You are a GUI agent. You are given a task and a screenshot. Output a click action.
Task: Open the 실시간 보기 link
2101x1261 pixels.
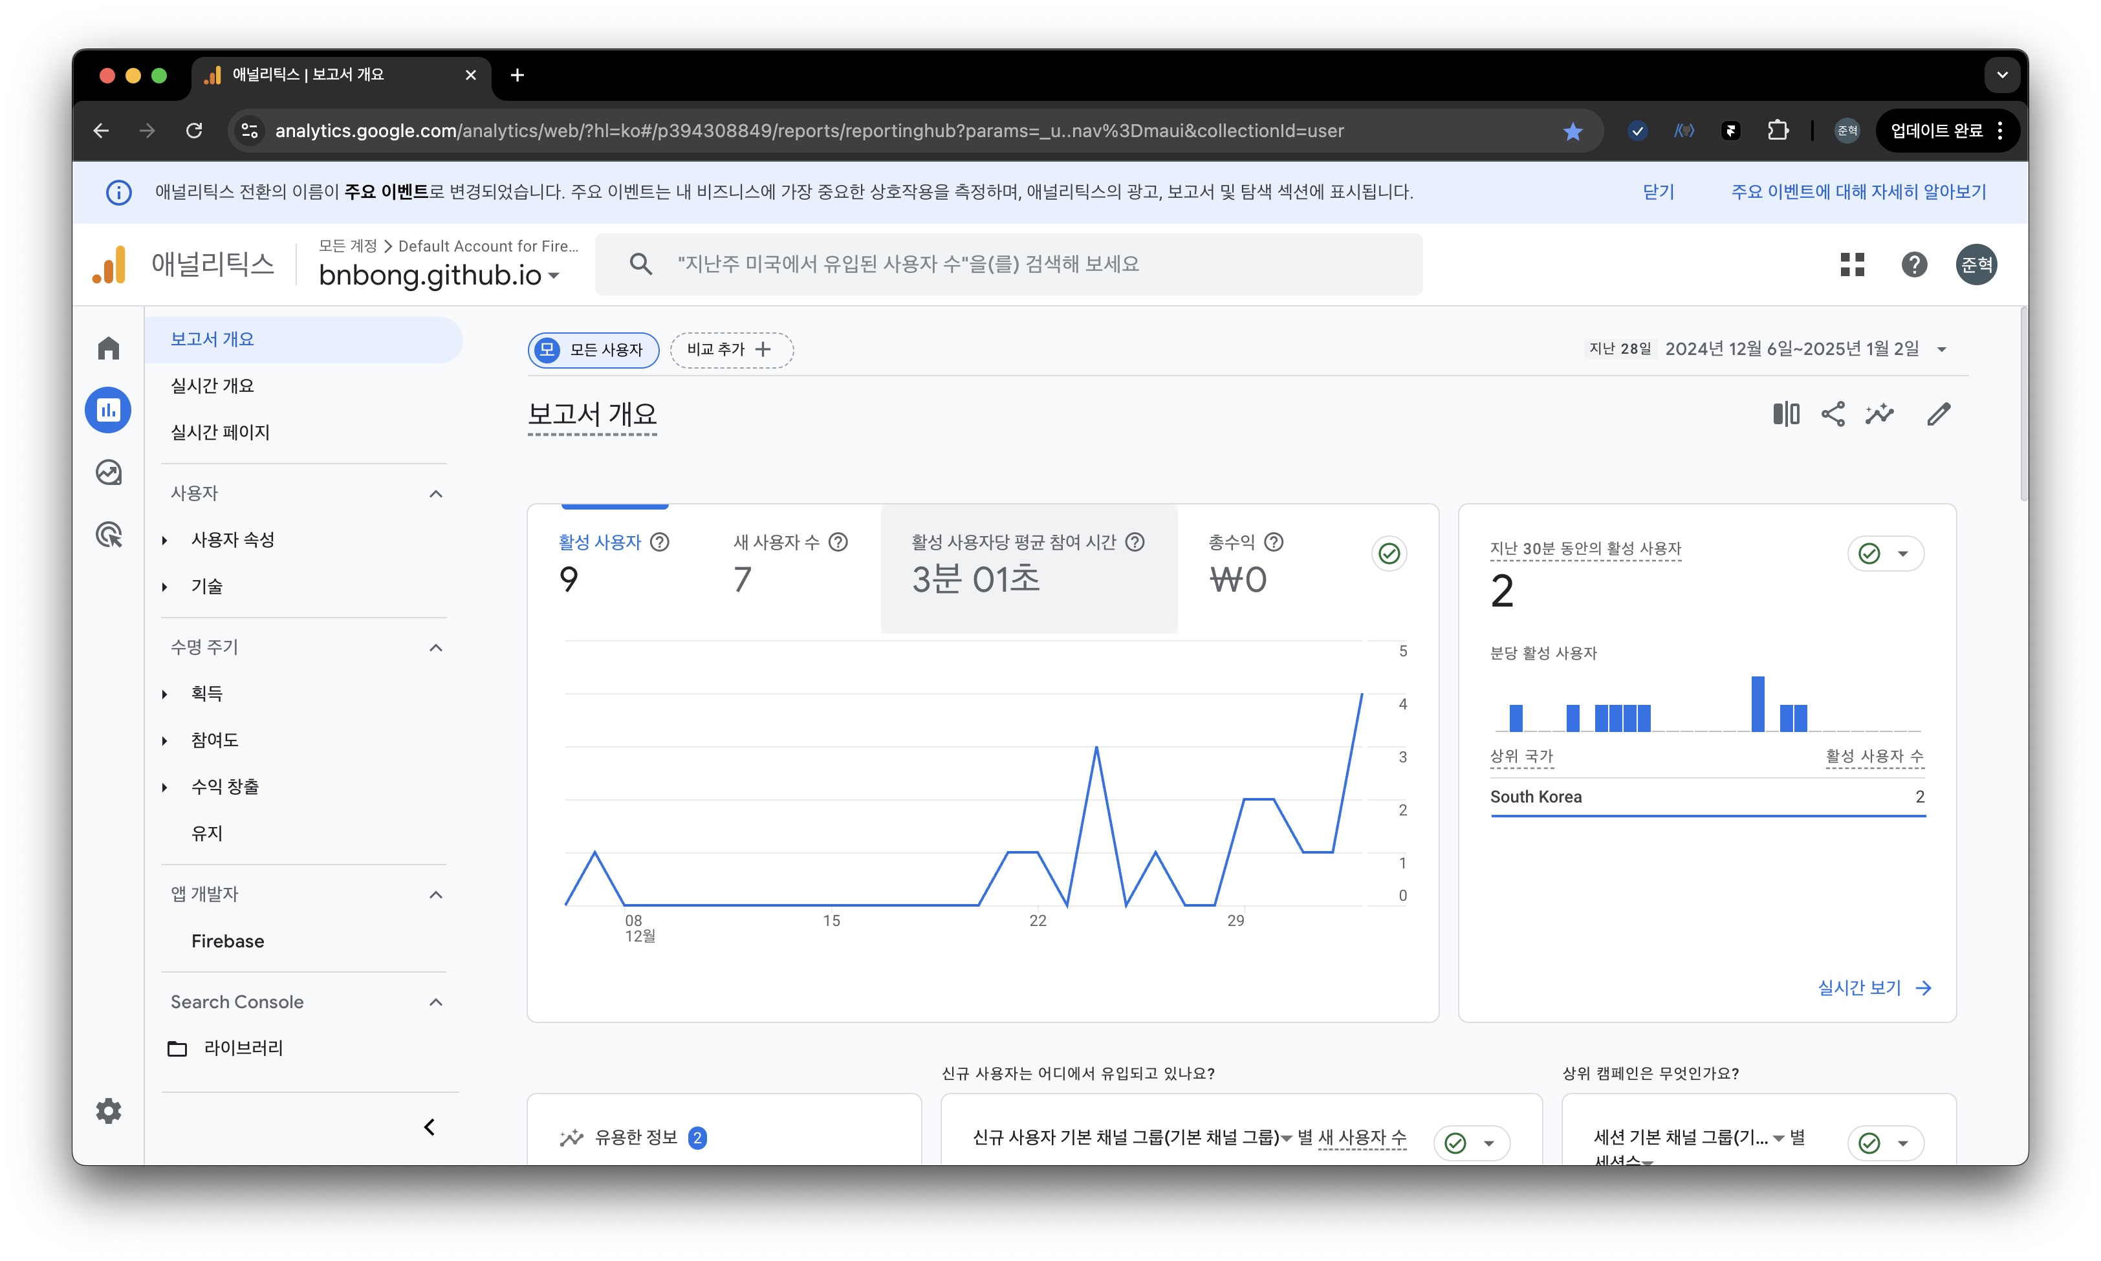1873,987
